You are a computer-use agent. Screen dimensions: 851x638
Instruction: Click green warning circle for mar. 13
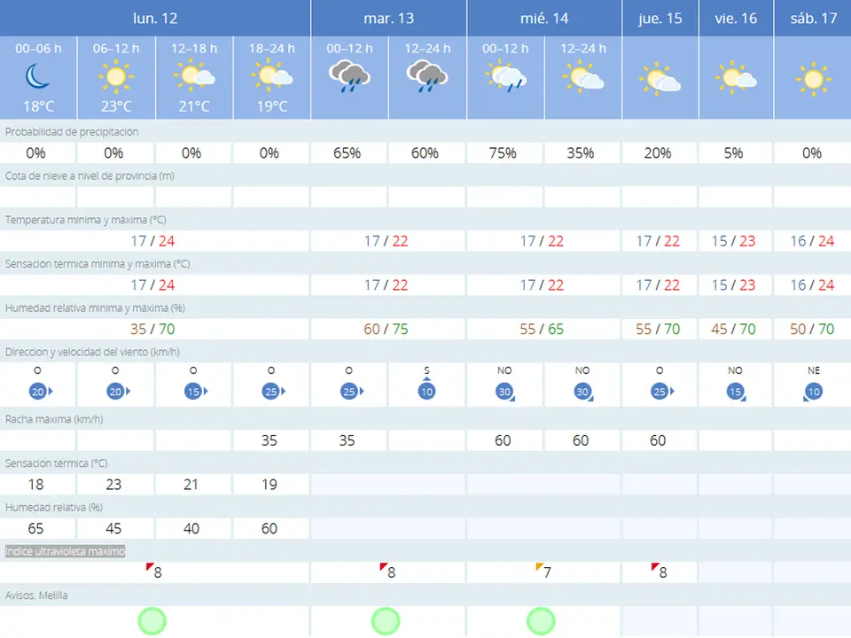click(x=386, y=621)
